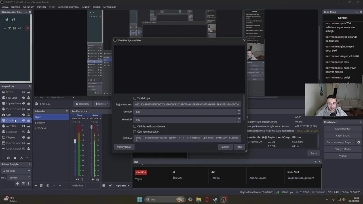Open the Düzenle menu
The width and height of the screenshot is (363, 204).
click(x=16, y=7)
